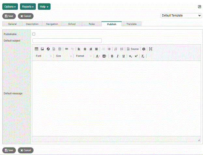This screenshot has height=155, width=203.
Task: Switch to the Roles tab
Action: pyautogui.click(x=92, y=24)
